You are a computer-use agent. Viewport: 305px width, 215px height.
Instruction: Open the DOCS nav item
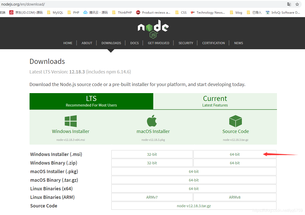[x=135, y=43]
